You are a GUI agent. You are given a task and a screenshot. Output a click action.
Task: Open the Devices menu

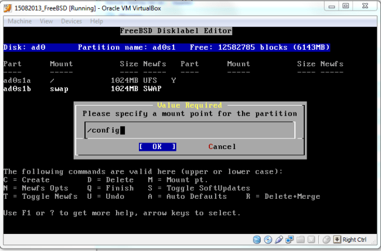coord(72,21)
